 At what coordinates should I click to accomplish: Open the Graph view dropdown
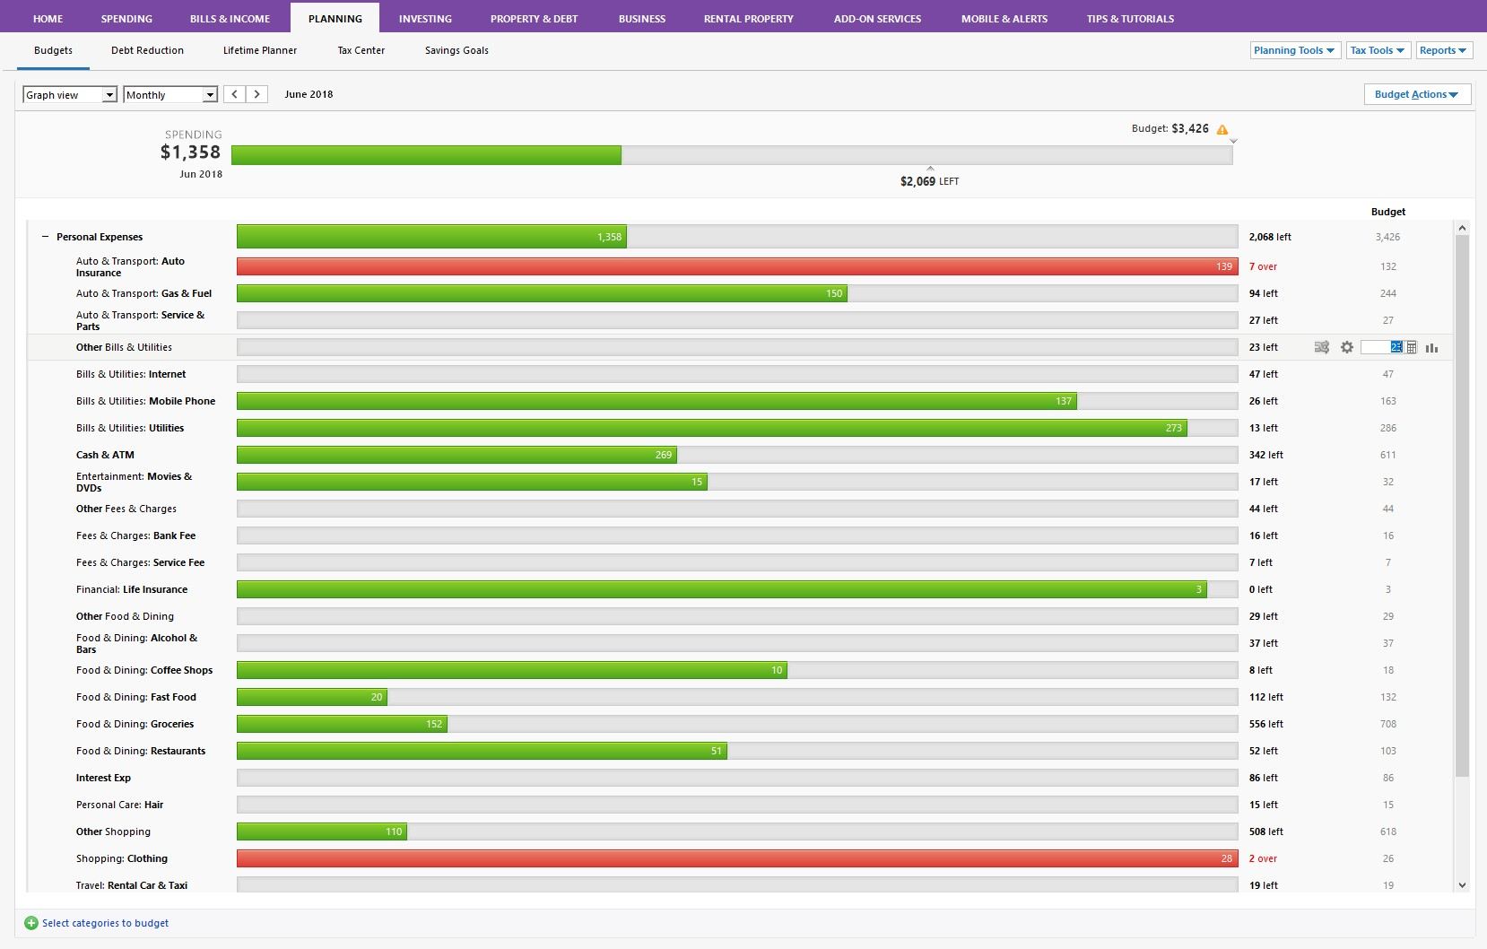click(70, 94)
